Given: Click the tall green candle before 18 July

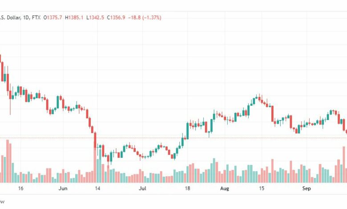Looking at the screenshot, I should click(x=187, y=131).
